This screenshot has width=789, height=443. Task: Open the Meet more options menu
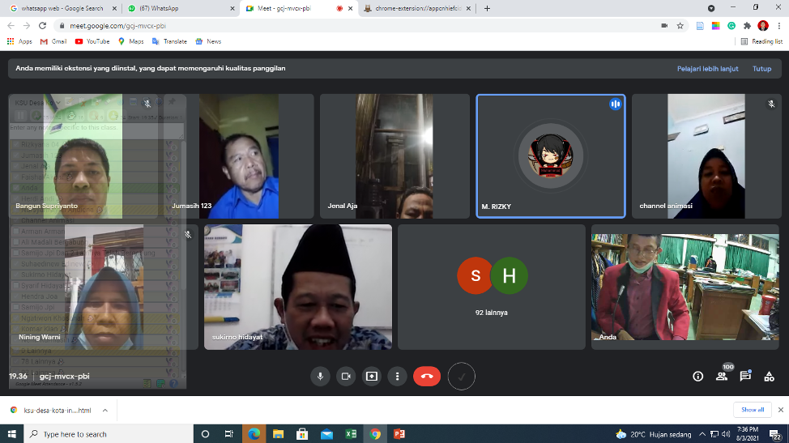click(x=397, y=376)
